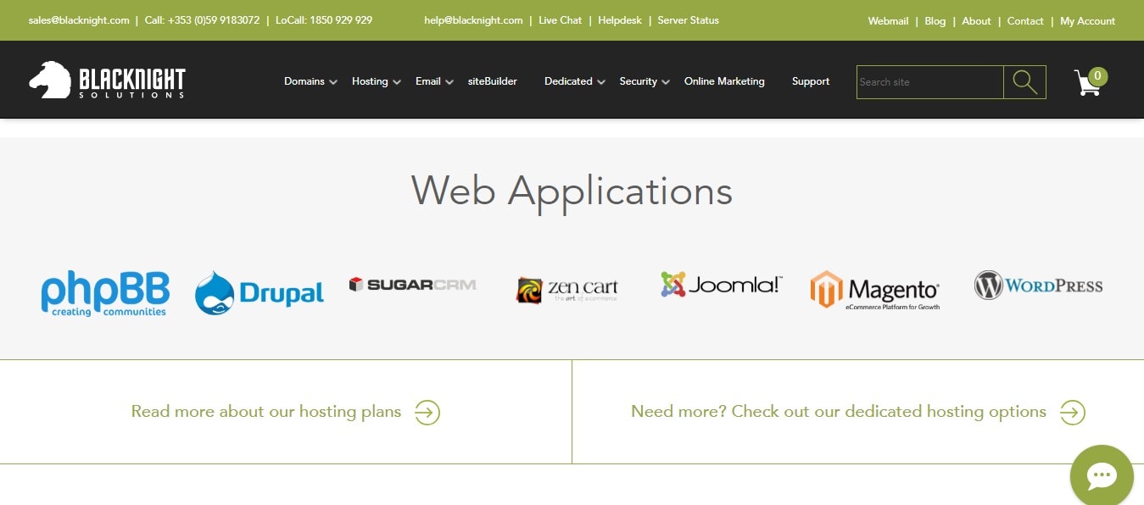Viewport: 1144px width, 505px height.
Task: Click the help@blacknight.com email link
Action: point(473,20)
